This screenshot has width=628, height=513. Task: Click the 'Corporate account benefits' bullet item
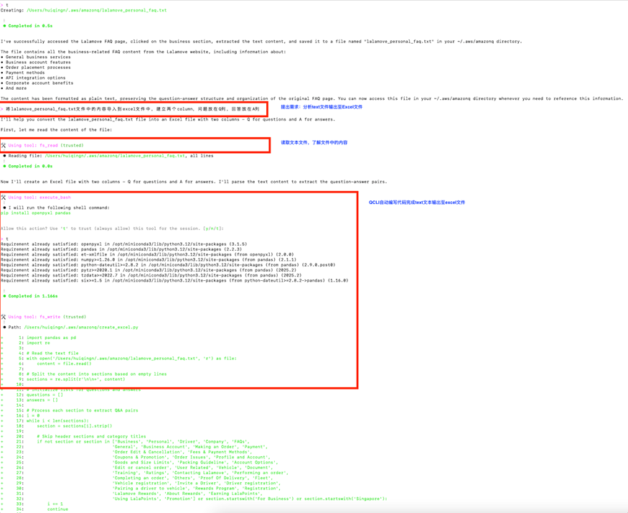click(x=37, y=83)
